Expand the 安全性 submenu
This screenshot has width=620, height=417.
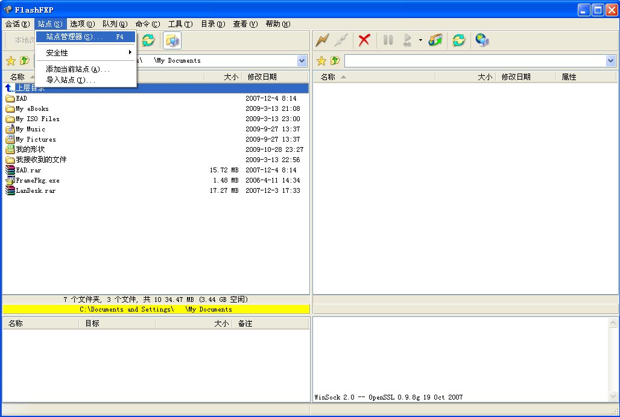pyautogui.click(x=86, y=52)
